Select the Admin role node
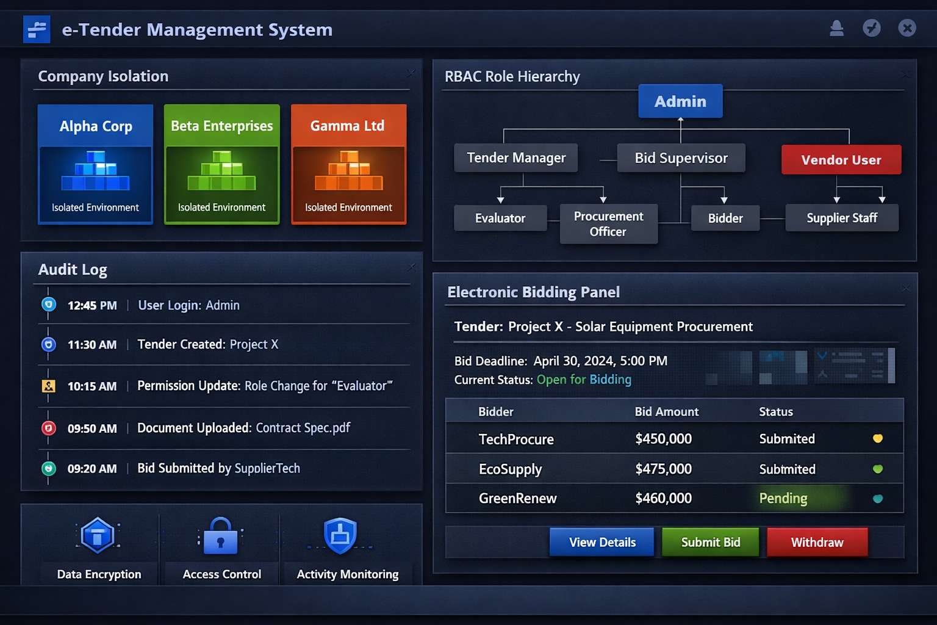 pyautogui.click(x=680, y=101)
